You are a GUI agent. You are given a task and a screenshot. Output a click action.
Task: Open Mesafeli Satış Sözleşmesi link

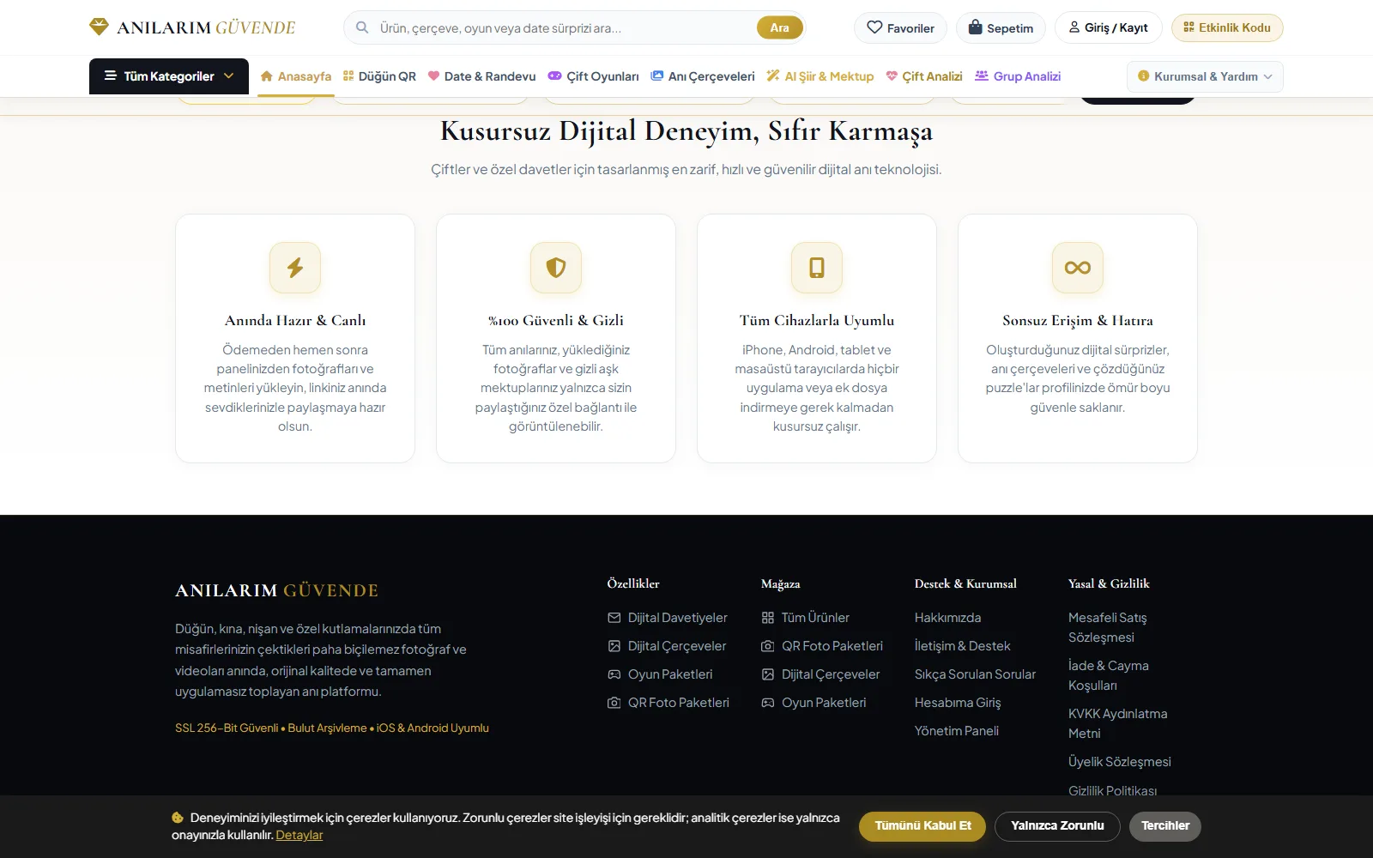point(1107,627)
